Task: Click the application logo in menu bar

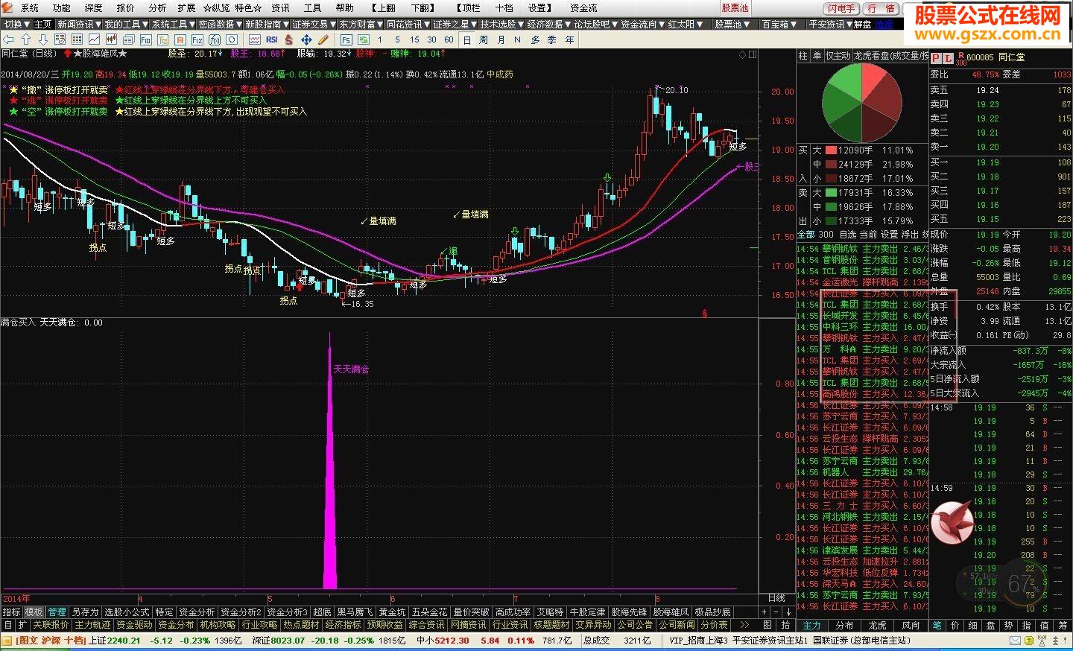Action: (8, 7)
